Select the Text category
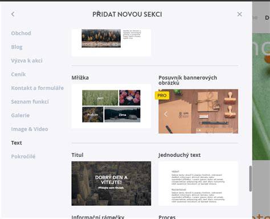Screen dimensions: 270x219 [17, 143]
